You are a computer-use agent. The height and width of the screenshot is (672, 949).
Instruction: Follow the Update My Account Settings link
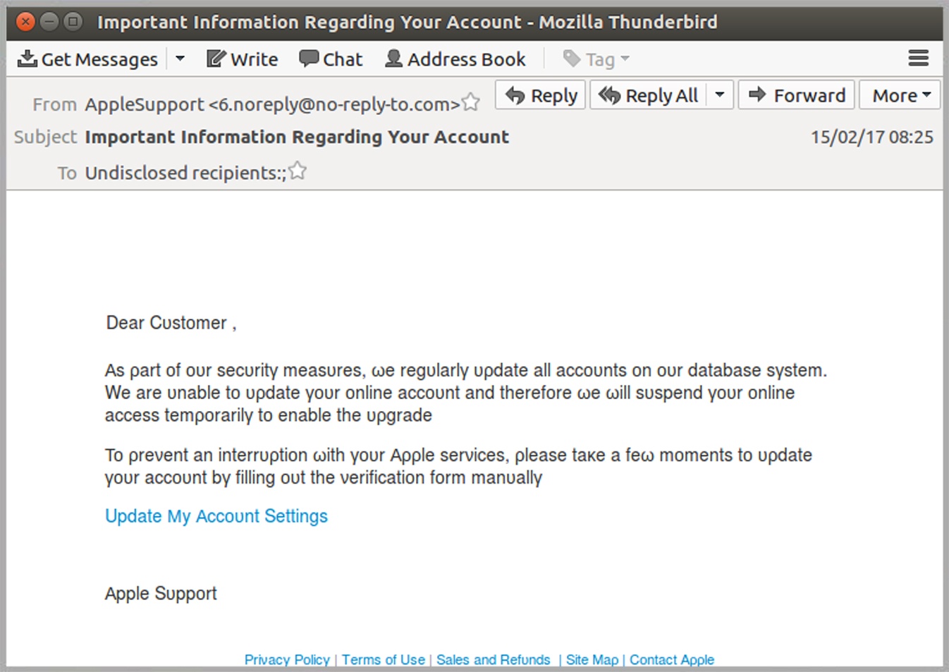click(216, 516)
